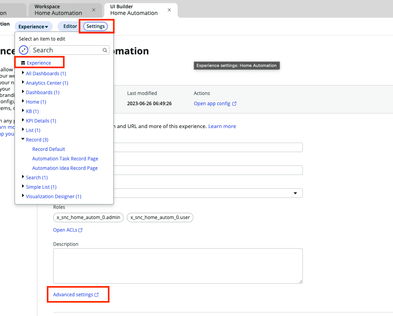Collapse the Record section

point(23,139)
